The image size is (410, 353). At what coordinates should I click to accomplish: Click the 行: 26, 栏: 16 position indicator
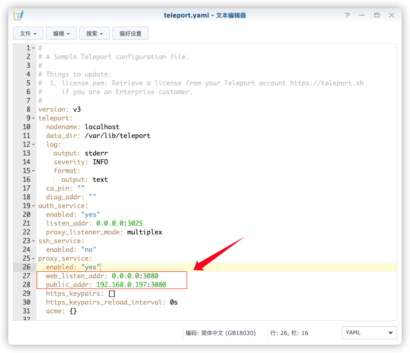click(289, 333)
